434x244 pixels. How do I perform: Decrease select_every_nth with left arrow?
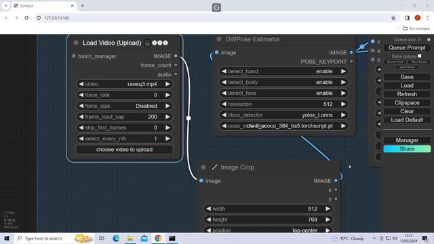pos(81,138)
